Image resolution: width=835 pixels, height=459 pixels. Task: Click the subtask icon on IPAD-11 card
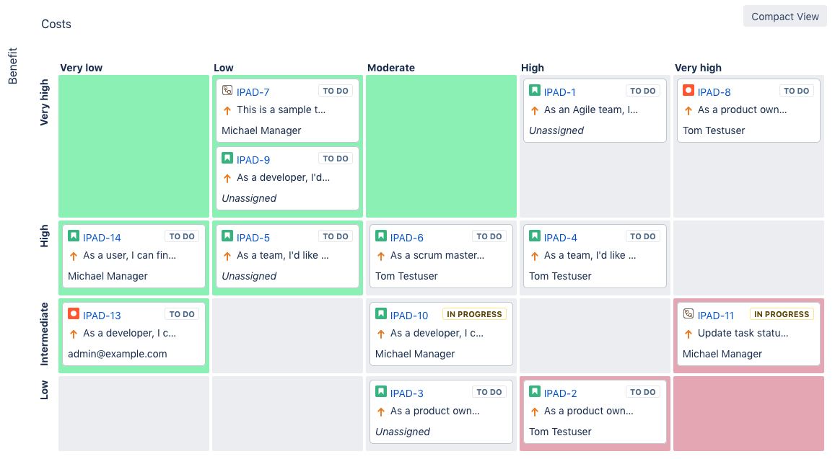[x=688, y=314]
